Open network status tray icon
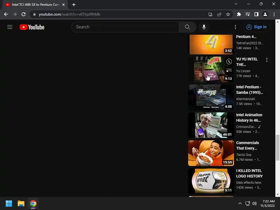The height and width of the screenshot is (210, 280). [x=247, y=203]
